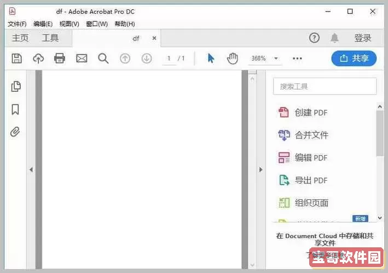Click the tools pane scrollbar thumb
This screenshot has height=273, width=388.
click(x=380, y=133)
